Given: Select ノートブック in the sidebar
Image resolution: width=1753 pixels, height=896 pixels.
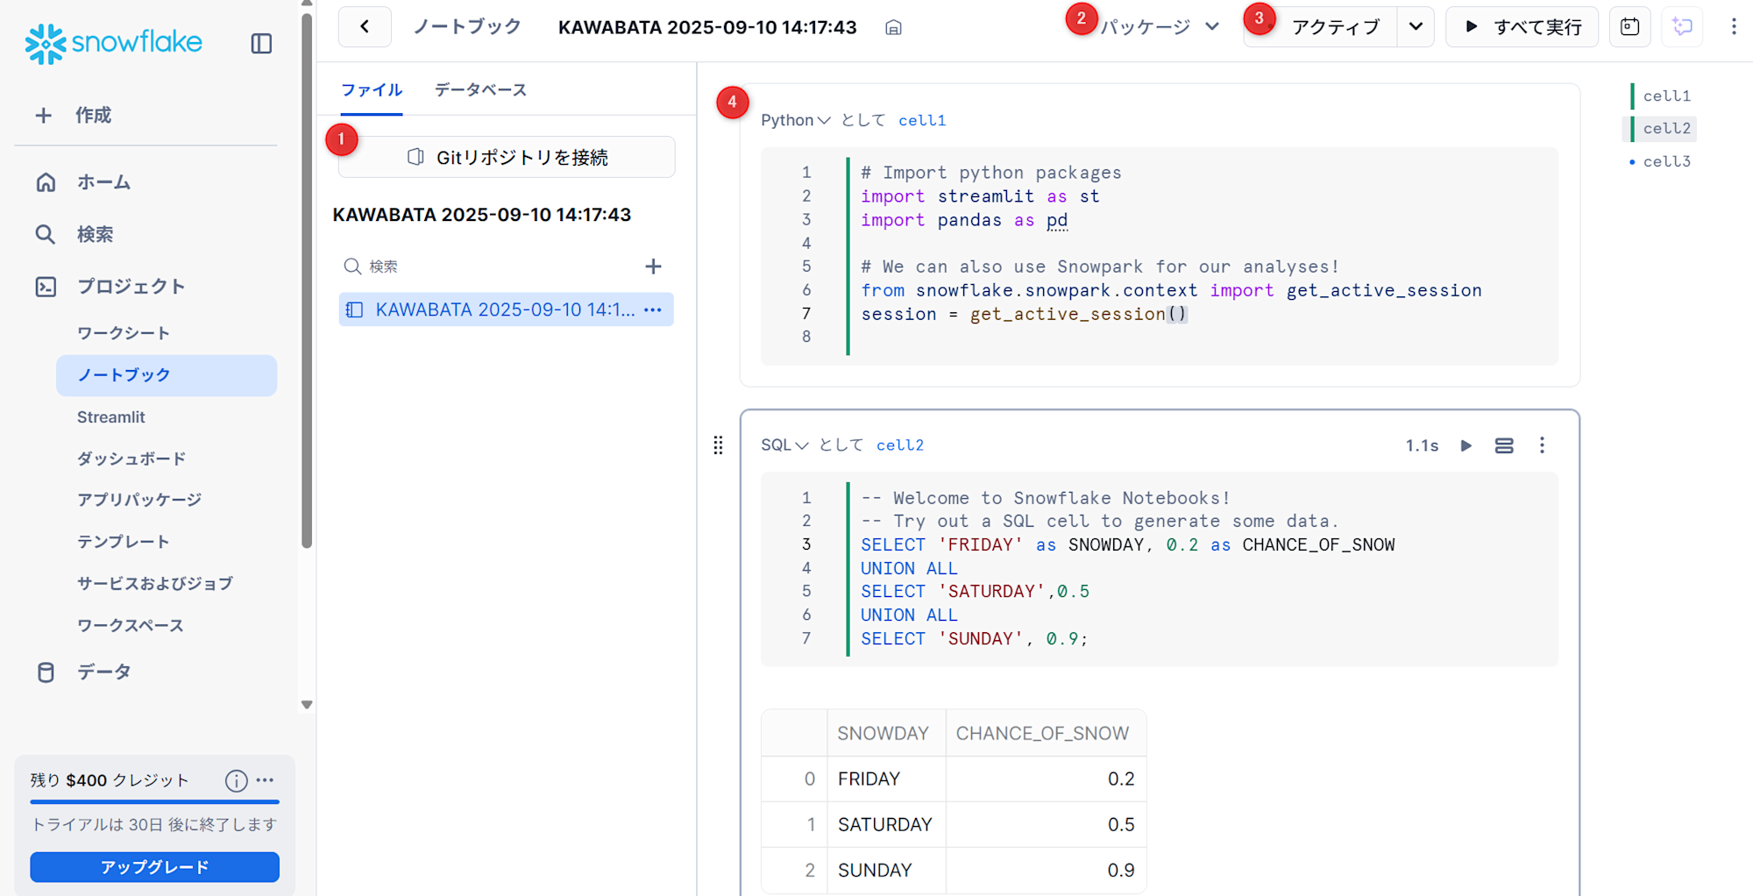Looking at the screenshot, I should 167,375.
